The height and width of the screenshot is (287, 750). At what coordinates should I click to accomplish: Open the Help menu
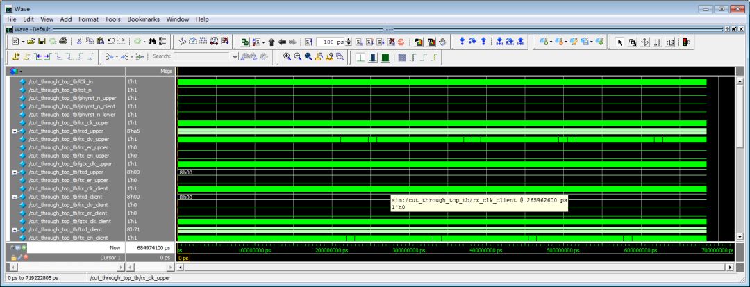(x=202, y=19)
